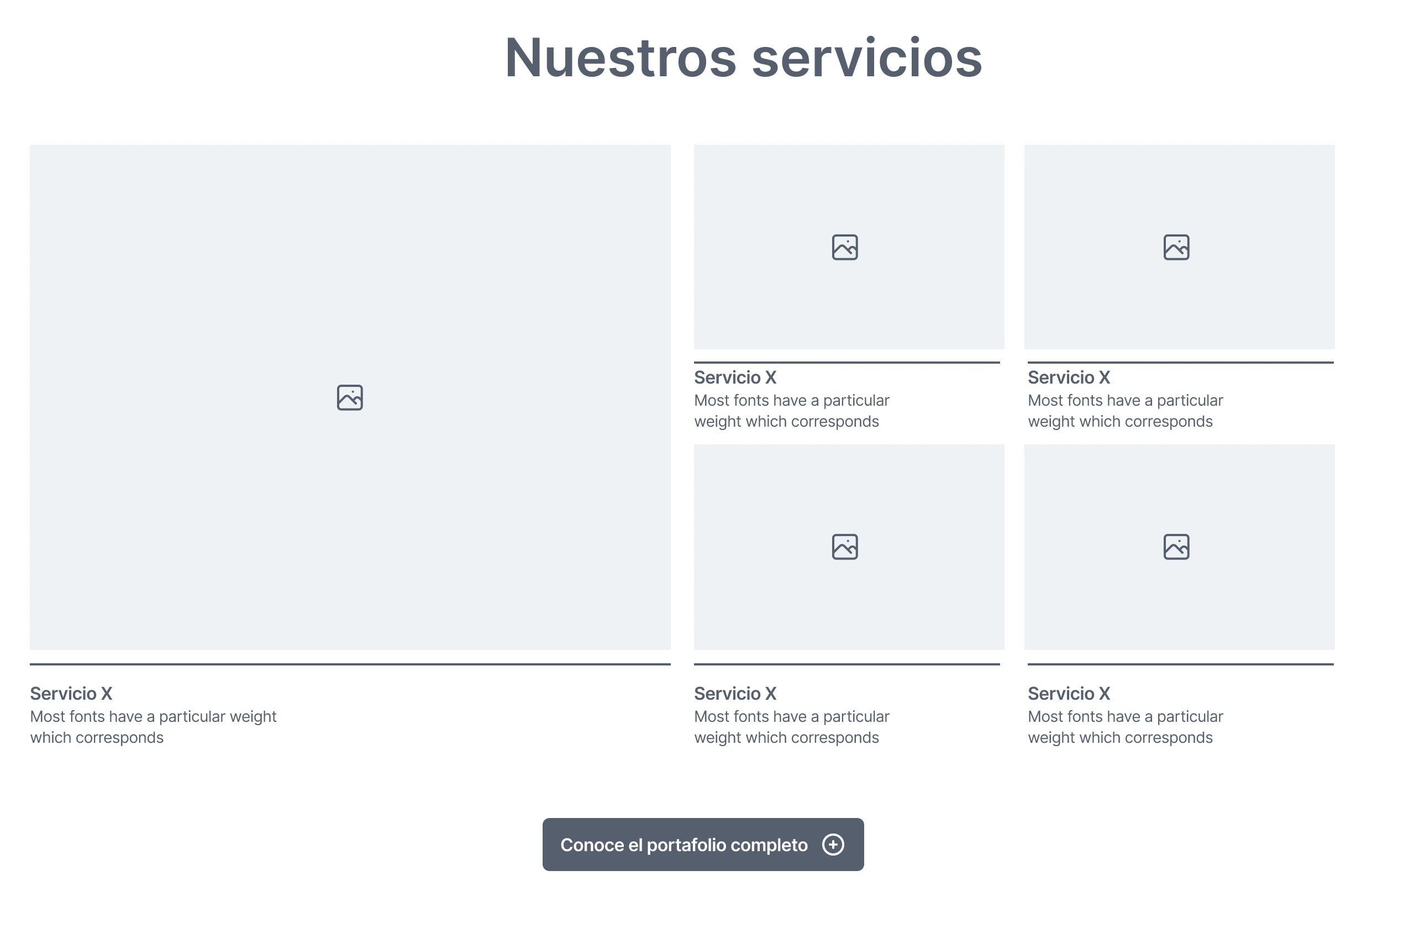This screenshot has height=928, width=1409.
Task: Click image icon in top-middle service card
Action: pyautogui.click(x=845, y=248)
